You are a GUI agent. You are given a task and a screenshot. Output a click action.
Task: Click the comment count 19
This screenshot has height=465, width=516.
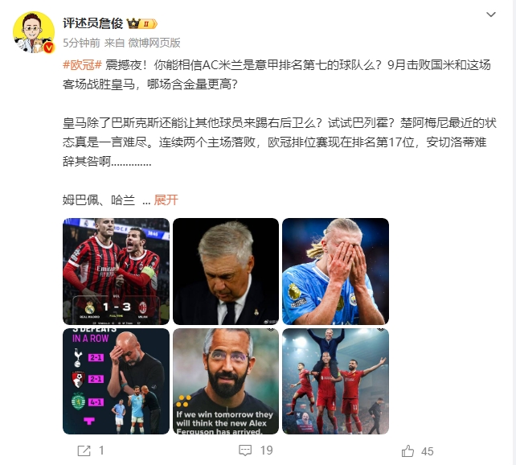pos(267,451)
